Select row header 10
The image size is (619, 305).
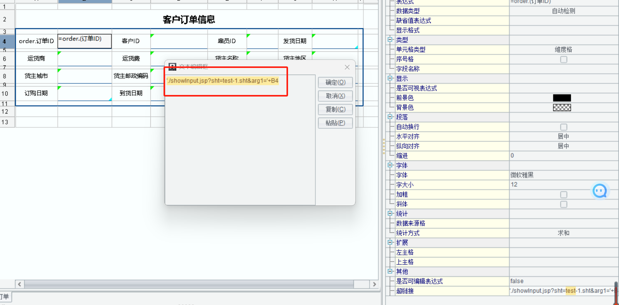(7, 93)
